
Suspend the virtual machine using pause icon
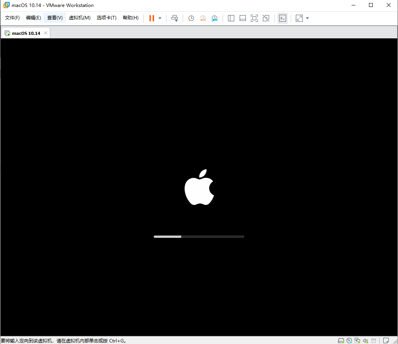(x=151, y=18)
